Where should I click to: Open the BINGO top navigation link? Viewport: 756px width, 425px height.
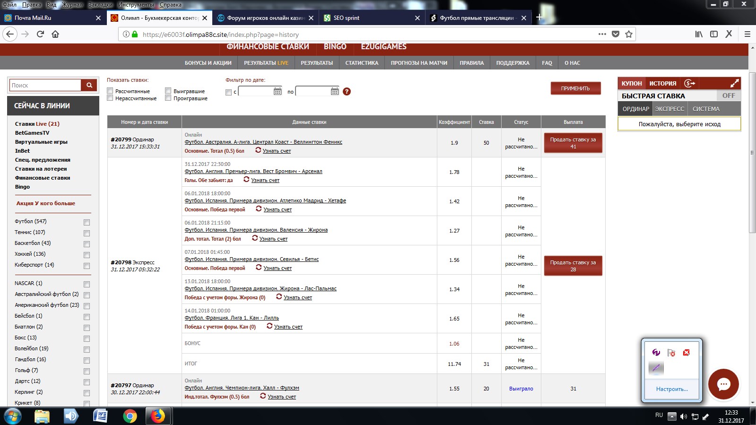(x=335, y=46)
